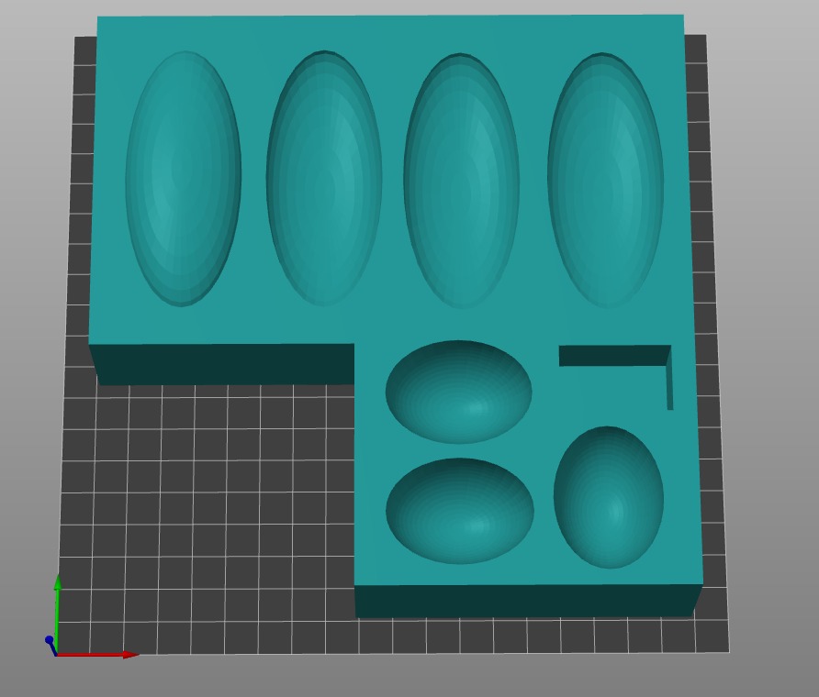Click the dark front wall under egg cavity

pyautogui.click(x=525, y=601)
